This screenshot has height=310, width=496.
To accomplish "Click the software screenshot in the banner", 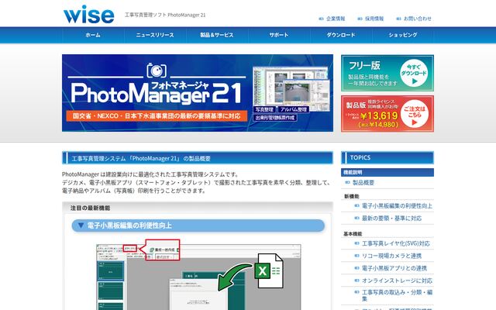I will click(x=291, y=88).
